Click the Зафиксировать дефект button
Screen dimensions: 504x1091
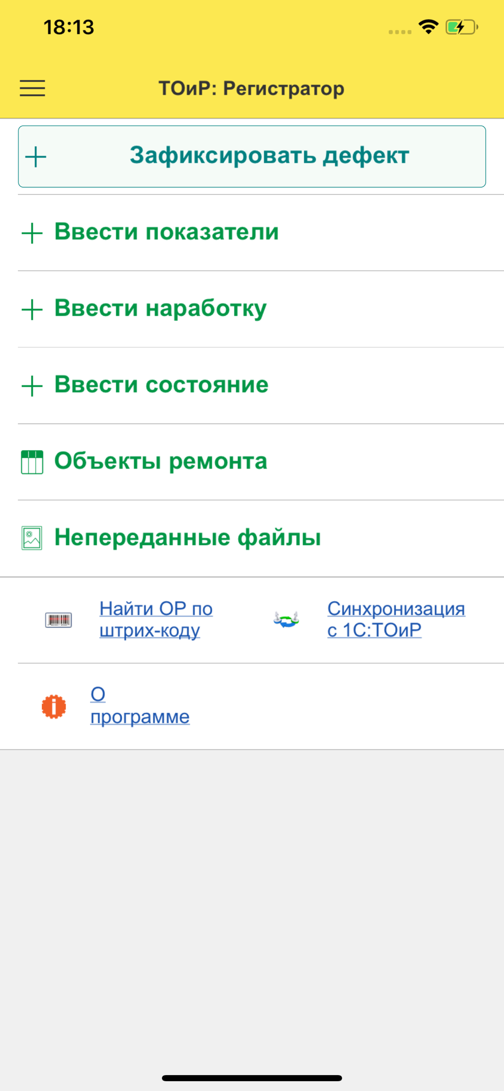point(252,157)
